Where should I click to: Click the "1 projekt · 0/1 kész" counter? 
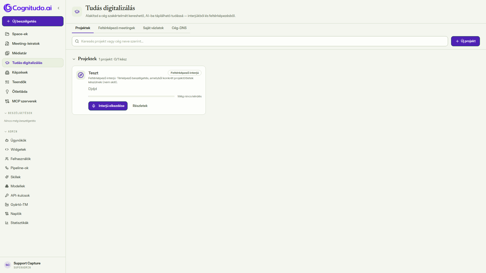click(x=113, y=59)
